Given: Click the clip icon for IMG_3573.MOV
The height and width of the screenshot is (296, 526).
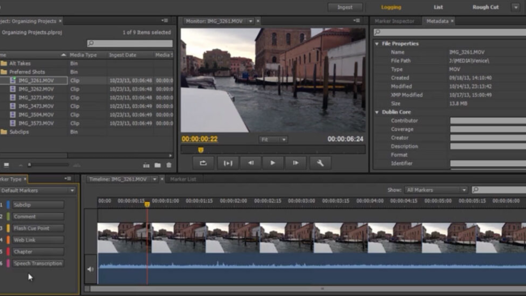Looking at the screenshot, I should tap(13, 123).
